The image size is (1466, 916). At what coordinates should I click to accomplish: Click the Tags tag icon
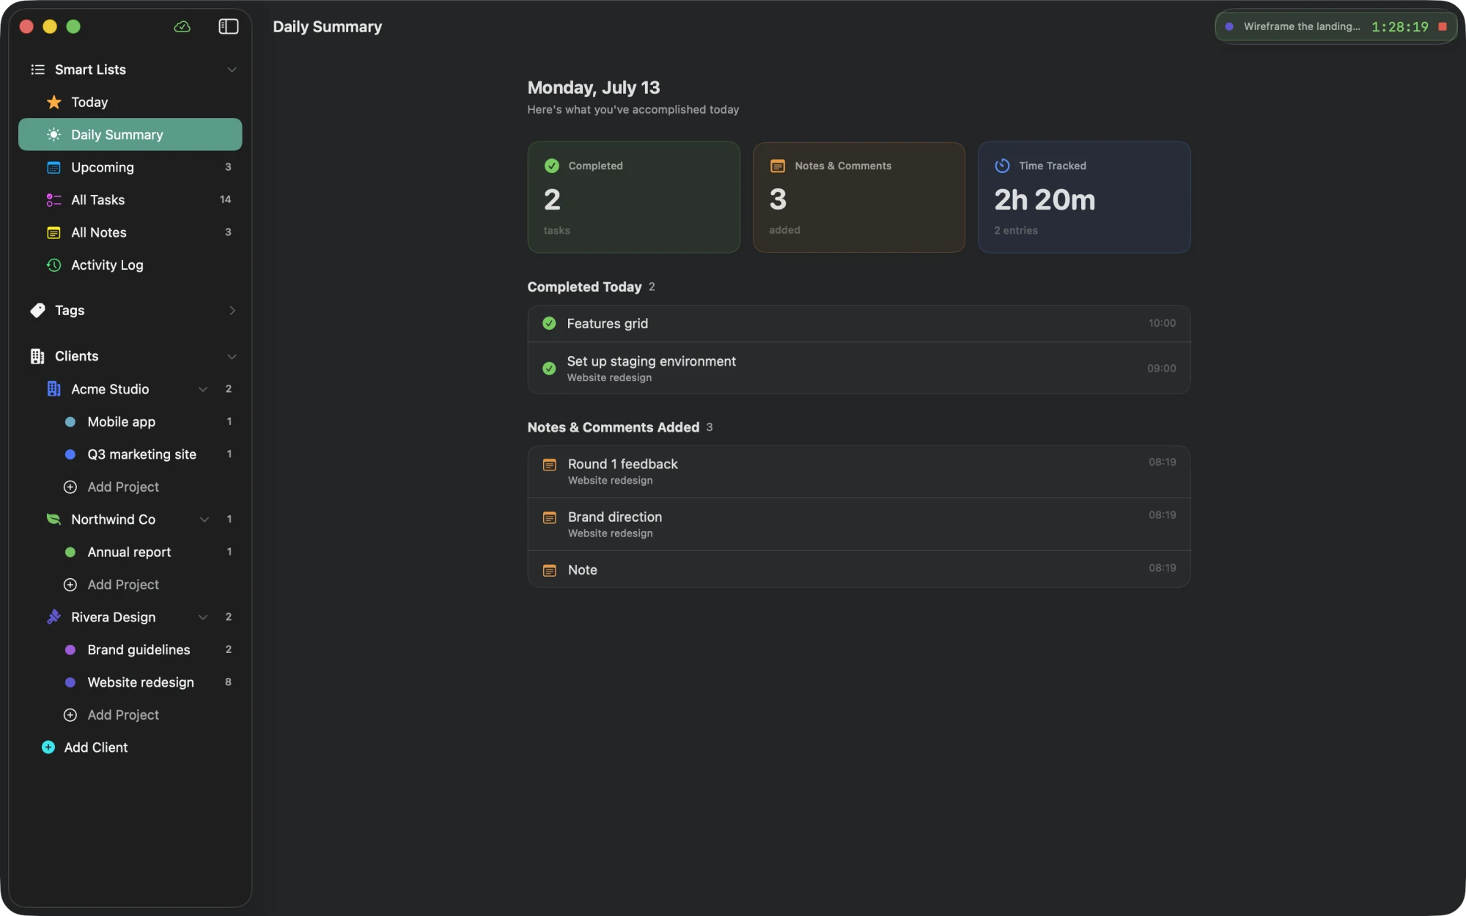pyautogui.click(x=37, y=311)
